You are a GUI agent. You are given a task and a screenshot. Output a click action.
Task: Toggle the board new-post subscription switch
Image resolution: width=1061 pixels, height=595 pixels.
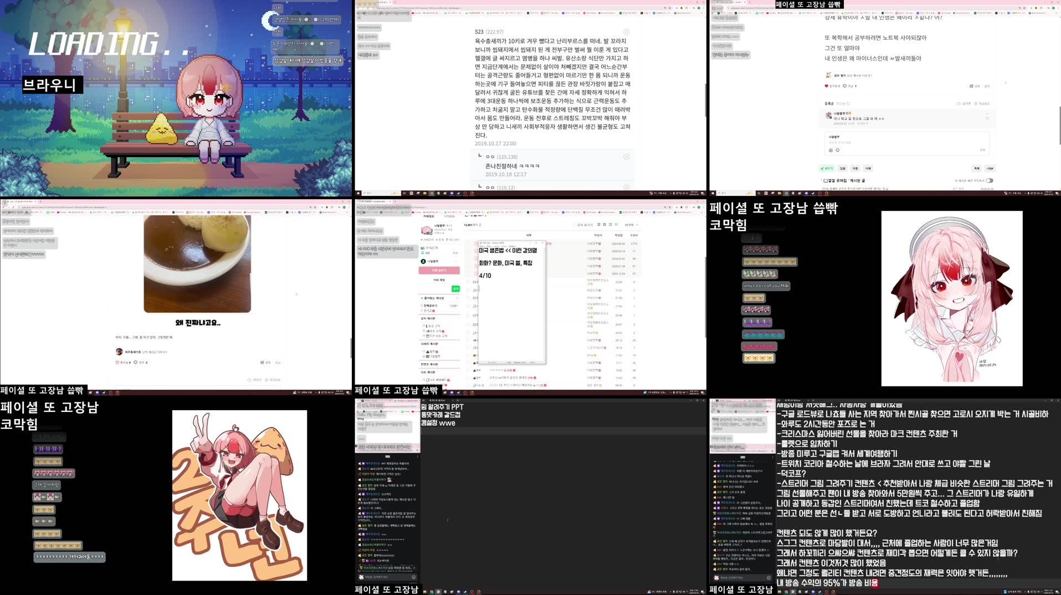(990, 180)
